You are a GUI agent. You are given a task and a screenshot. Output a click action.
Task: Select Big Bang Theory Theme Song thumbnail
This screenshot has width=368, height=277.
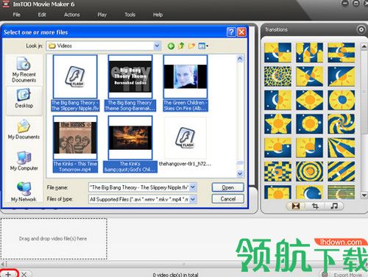click(x=130, y=76)
